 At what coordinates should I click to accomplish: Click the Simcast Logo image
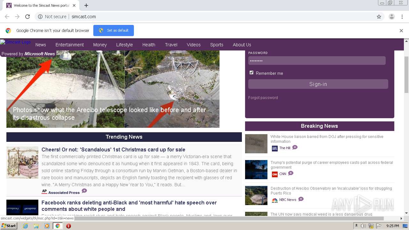click(x=15, y=42)
